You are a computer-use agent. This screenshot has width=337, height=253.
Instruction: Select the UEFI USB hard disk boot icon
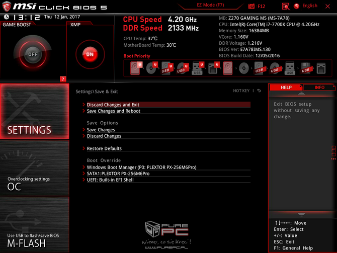click(x=167, y=68)
